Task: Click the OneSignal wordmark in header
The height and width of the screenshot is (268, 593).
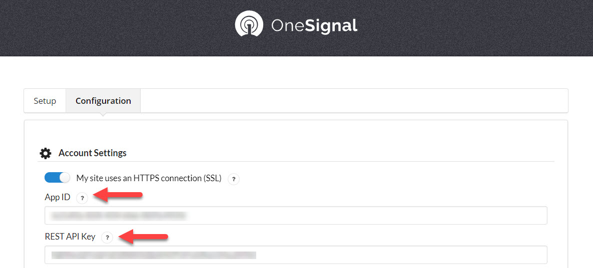Action: [x=314, y=25]
